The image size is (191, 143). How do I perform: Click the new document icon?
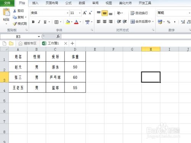pyautogui.click(x=5, y=43)
